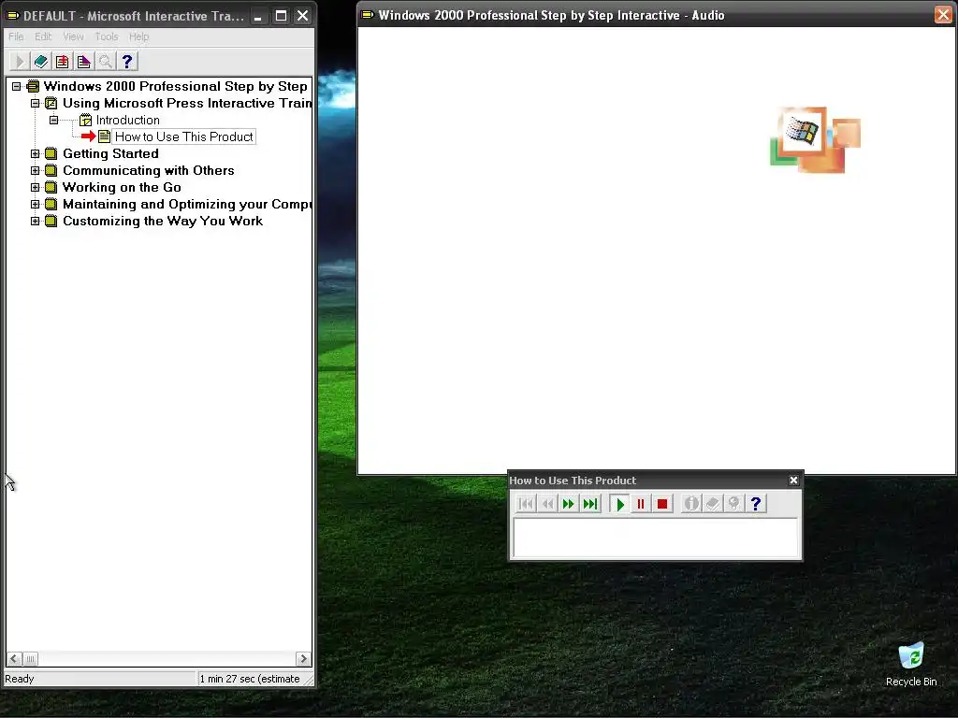Click the teal book contents toolbar icon
Image resolution: width=958 pixels, height=718 pixels.
[41, 61]
